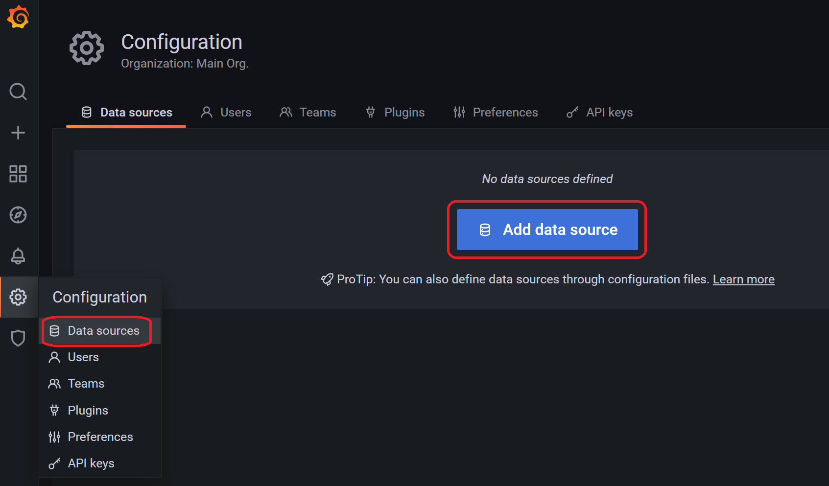
Task: Open the Search dashboards panel
Action: [x=18, y=92]
